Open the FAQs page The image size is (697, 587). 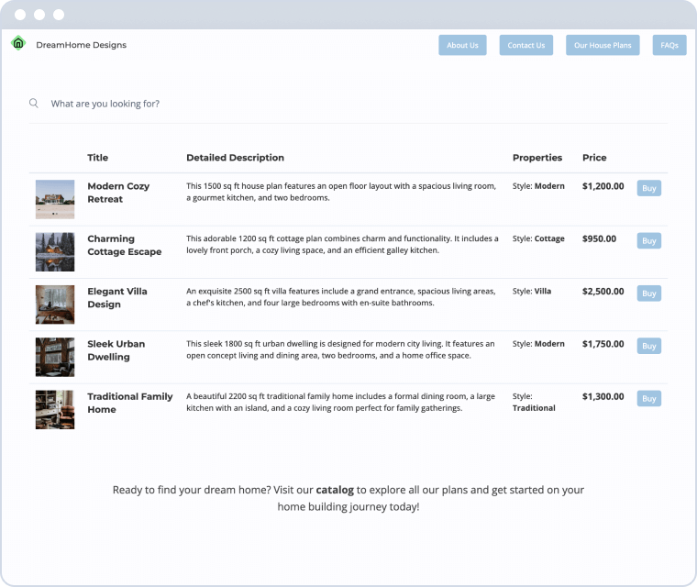669,45
